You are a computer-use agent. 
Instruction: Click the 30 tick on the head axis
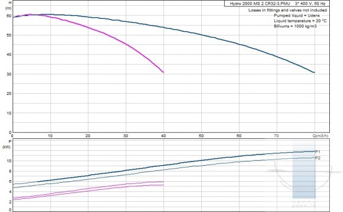(x=9, y=74)
